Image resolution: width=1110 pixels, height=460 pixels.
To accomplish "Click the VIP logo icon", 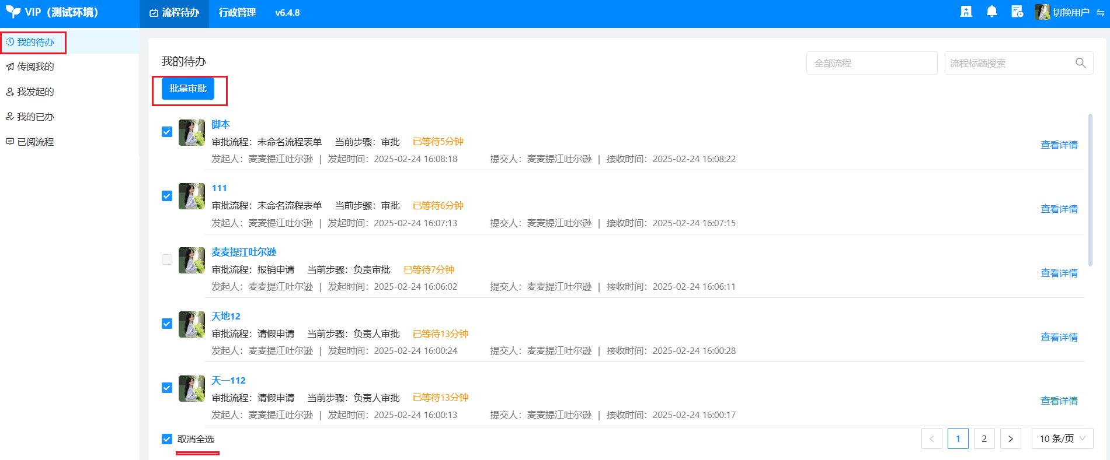I will [13, 12].
